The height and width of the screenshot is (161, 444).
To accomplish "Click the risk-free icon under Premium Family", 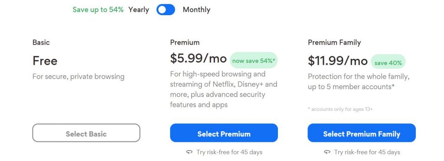I will click(x=327, y=152).
